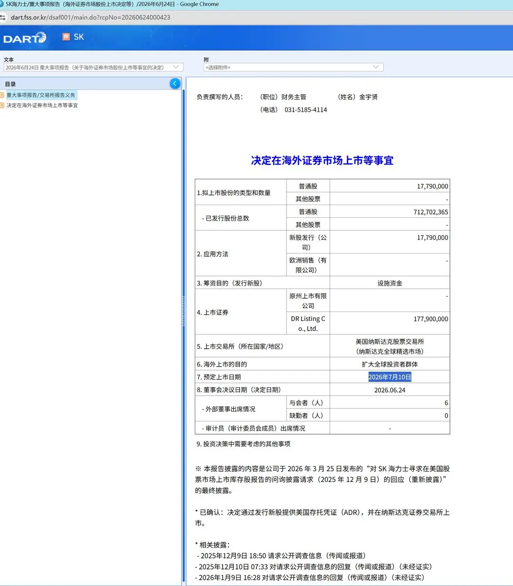Click 17,790,000 in the first 普通股 row

point(432,186)
